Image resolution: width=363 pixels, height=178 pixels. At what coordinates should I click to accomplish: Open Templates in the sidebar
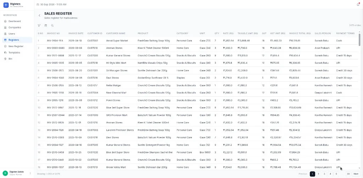click(14, 52)
